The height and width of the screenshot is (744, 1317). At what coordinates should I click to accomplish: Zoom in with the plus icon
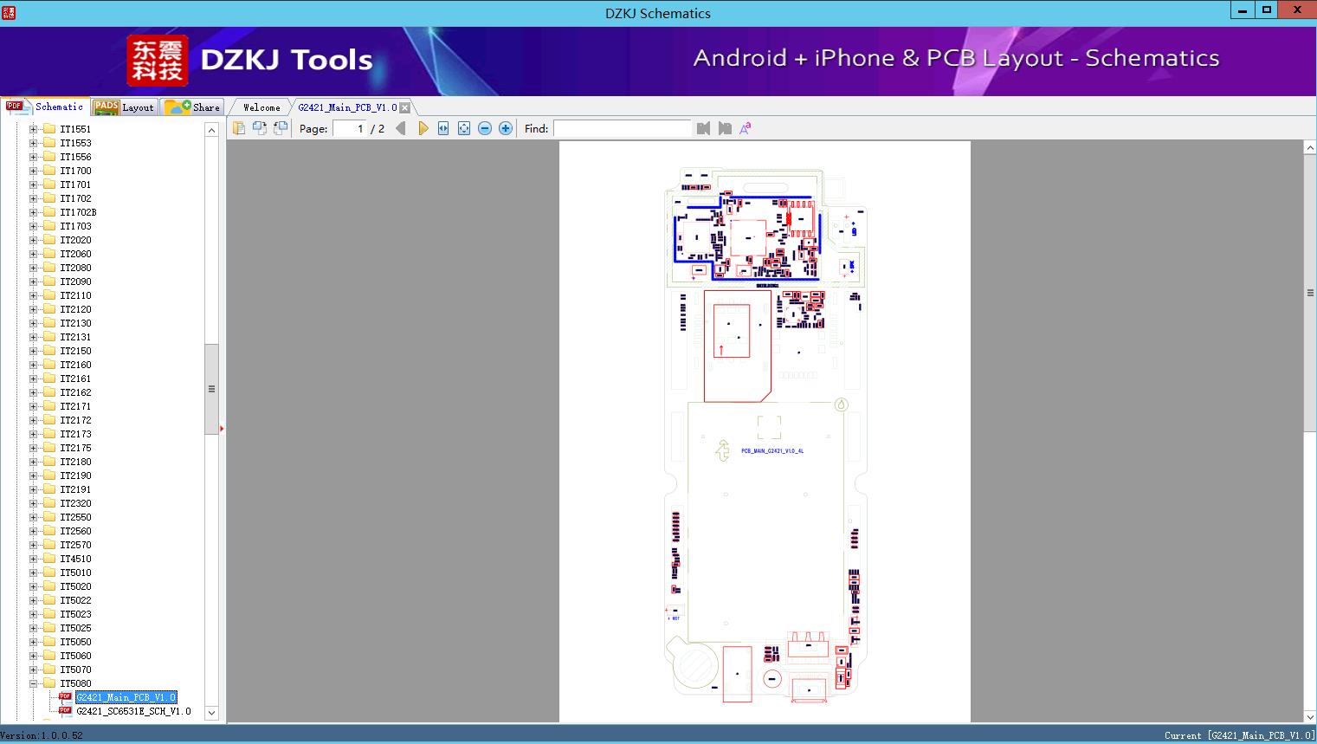coord(506,128)
